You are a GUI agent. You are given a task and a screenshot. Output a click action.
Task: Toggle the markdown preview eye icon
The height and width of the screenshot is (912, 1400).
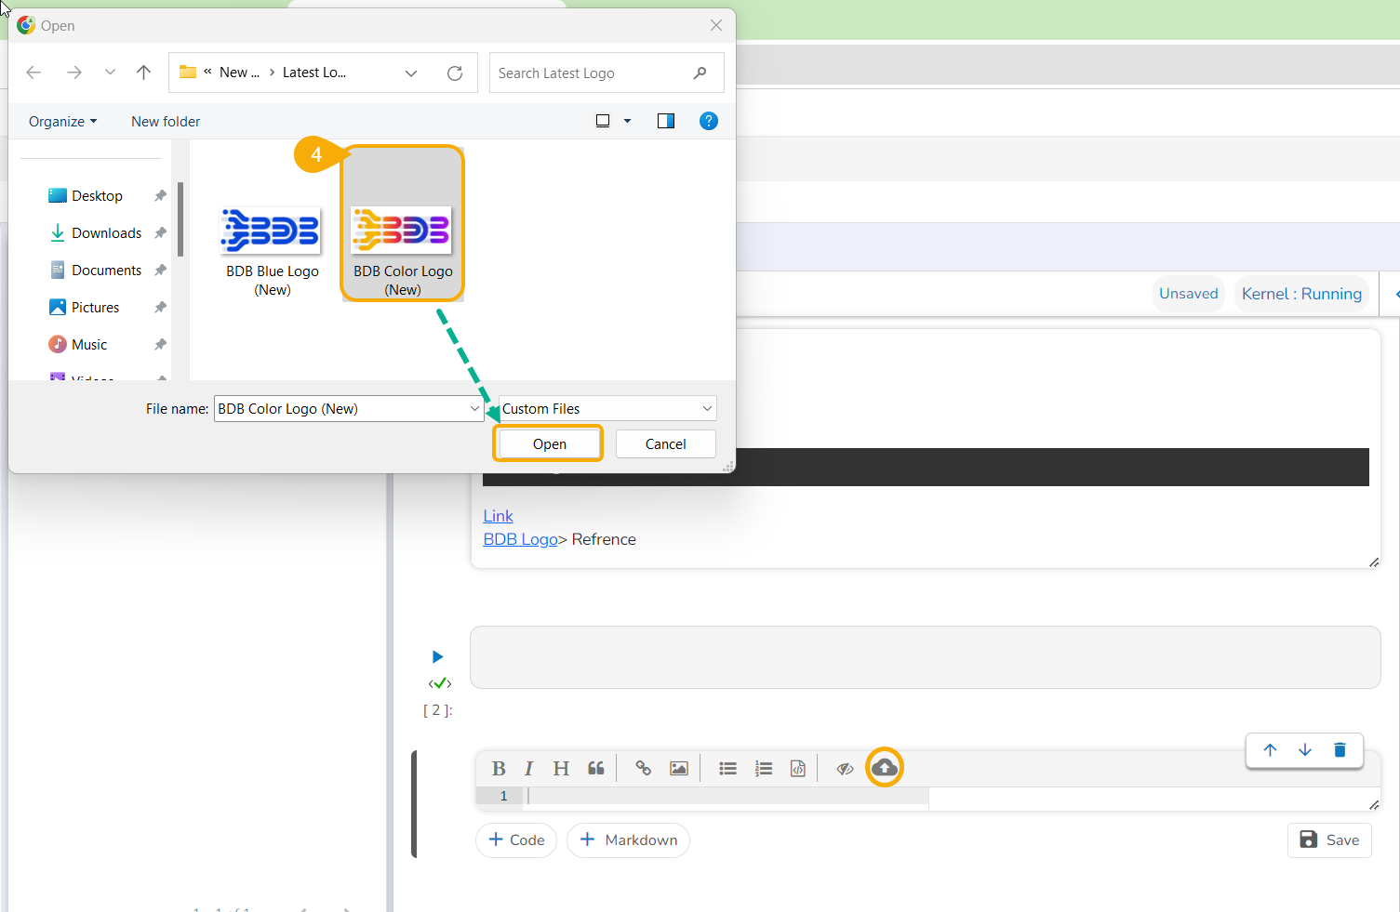(x=845, y=768)
